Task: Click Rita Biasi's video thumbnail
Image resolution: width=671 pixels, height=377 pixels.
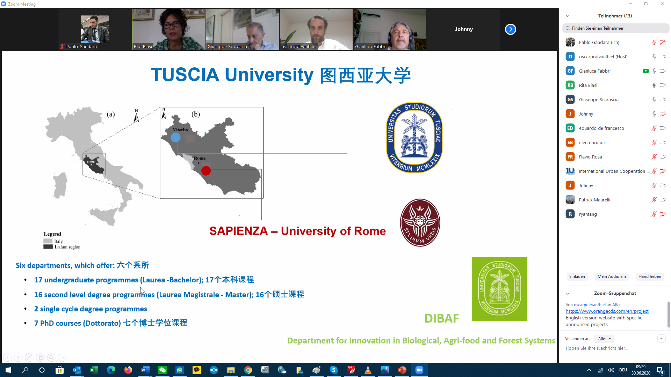Action: pyautogui.click(x=168, y=29)
